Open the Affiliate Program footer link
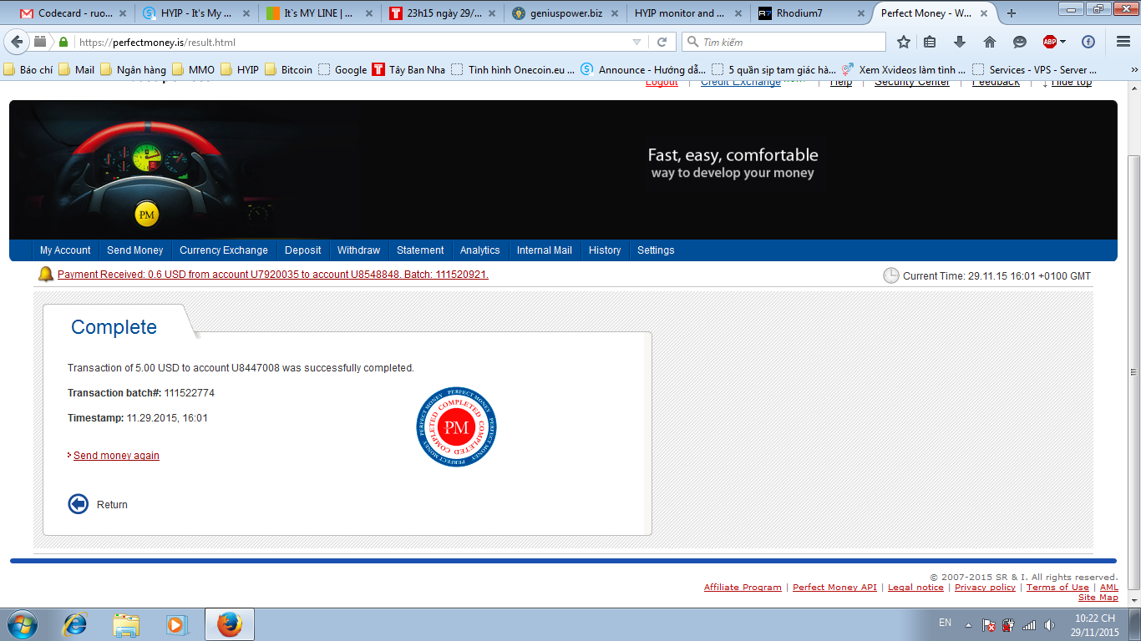1141x641 pixels. 743,588
